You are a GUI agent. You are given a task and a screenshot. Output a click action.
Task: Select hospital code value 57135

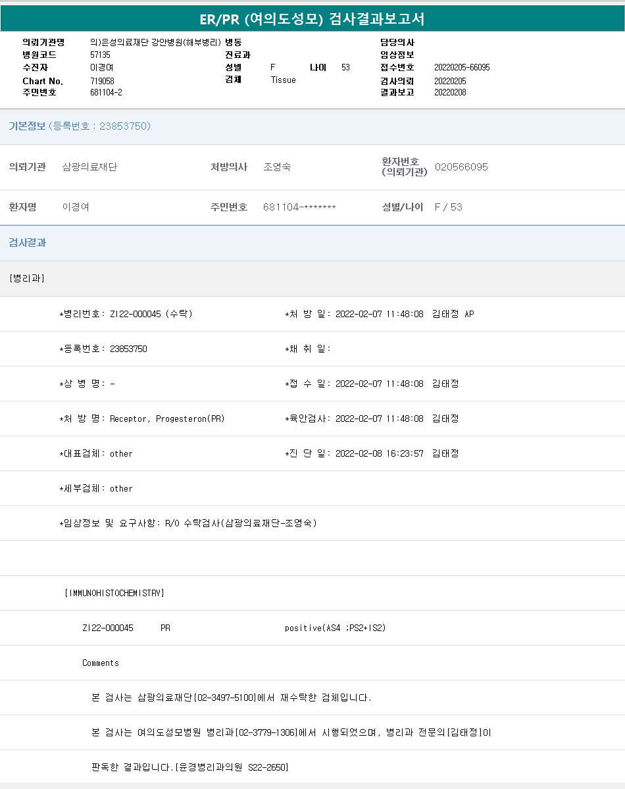click(100, 55)
